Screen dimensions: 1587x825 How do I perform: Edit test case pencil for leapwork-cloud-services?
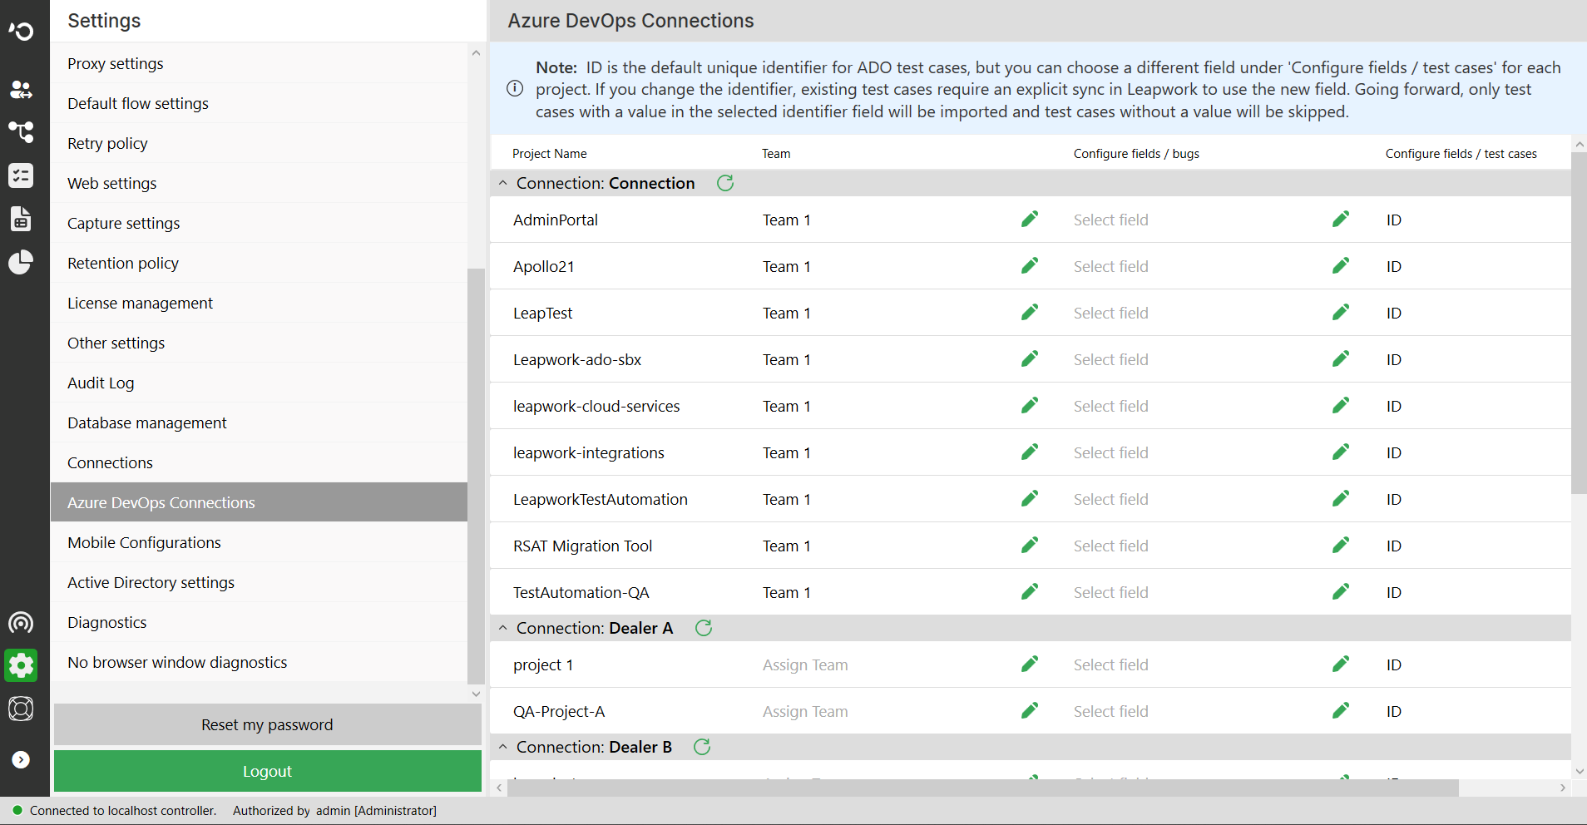(1341, 405)
